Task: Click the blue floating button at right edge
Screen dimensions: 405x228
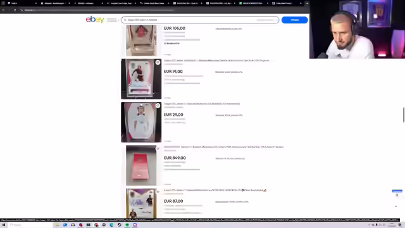Action: point(397,191)
